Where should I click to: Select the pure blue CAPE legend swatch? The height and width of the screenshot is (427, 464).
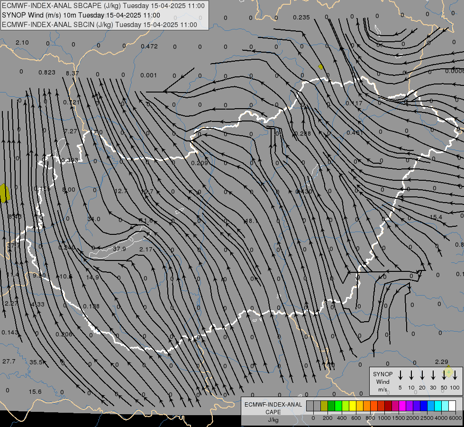(x=423, y=406)
